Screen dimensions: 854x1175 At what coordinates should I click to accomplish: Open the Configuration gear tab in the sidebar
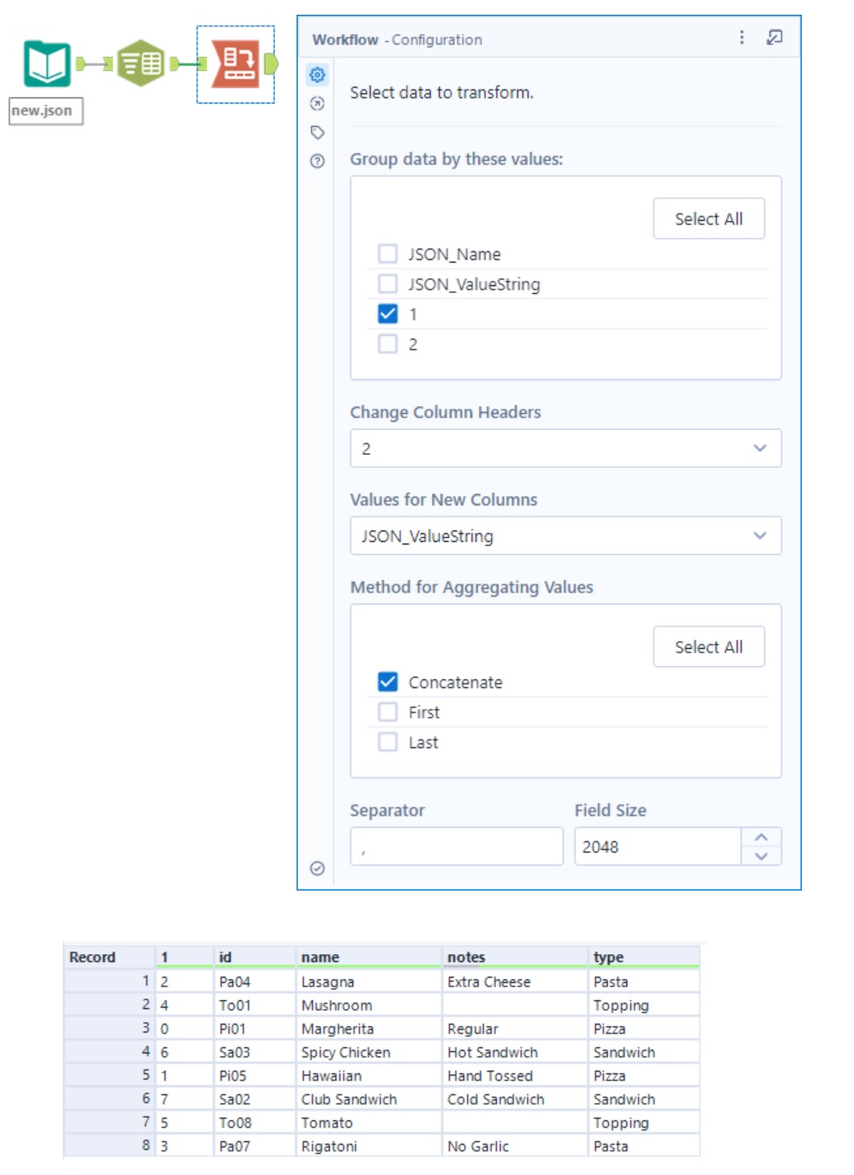317,75
